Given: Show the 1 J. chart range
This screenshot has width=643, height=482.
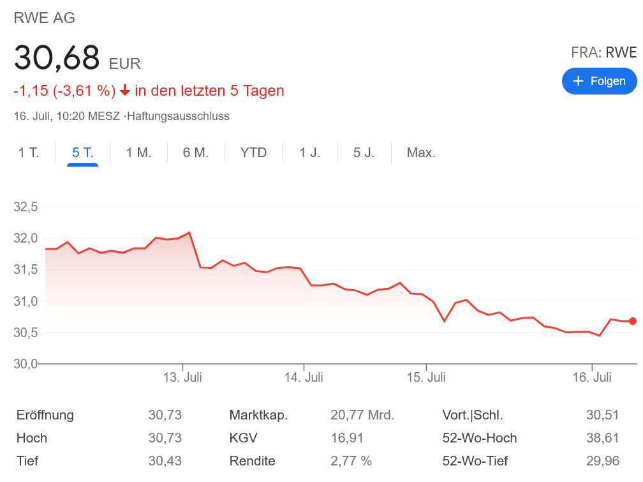Looking at the screenshot, I should pos(310,153).
